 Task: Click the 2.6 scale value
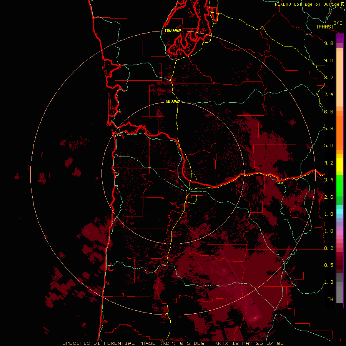pyautogui.click(x=329, y=197)
